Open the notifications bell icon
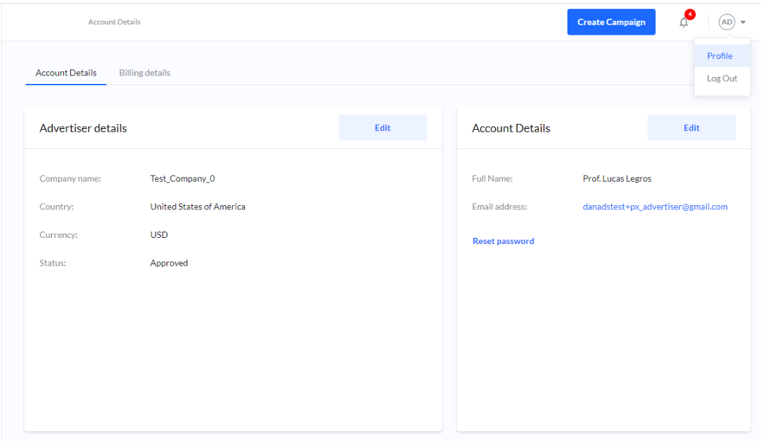 pyautogui.click(x=683, y=23)
